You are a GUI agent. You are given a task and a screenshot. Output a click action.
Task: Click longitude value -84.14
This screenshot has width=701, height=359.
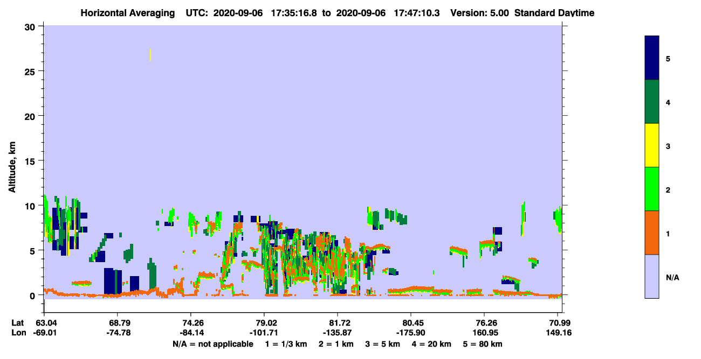point(191,333)
